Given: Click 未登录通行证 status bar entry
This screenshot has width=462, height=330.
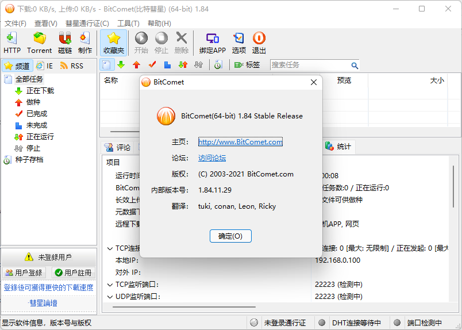Looking at the screenshot, I should [284, 323].
